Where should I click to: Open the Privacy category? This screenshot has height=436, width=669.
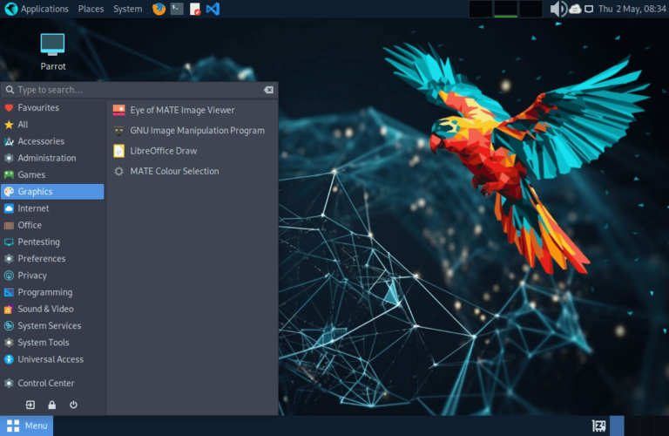click(x=52, y=276)
